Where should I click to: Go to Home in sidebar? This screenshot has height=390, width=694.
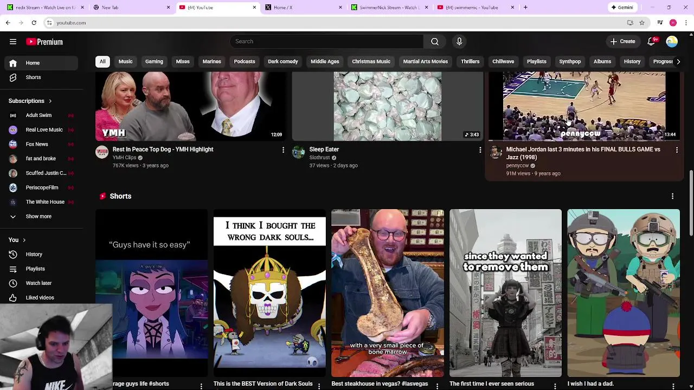41,63
